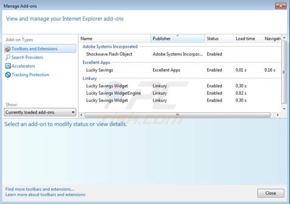Open the Show dropdown 'Currently loaded add-ons'
The width and height of the screenshot is (290, 204).
[x=40, y=112]
